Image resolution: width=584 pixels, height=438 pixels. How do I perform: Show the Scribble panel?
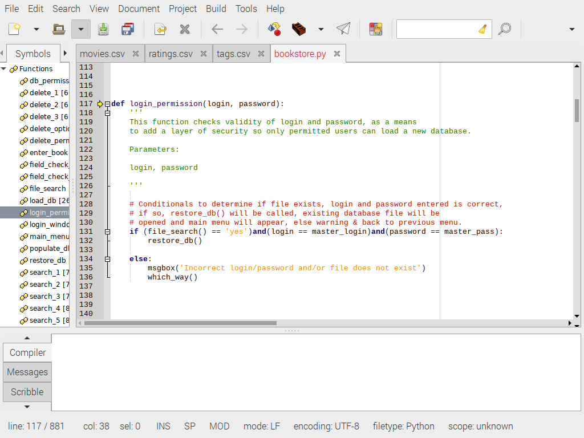coord(26,392)
